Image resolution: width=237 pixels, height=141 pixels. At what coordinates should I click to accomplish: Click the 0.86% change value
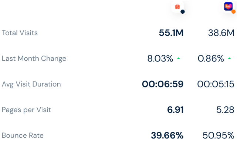(211, 58)
